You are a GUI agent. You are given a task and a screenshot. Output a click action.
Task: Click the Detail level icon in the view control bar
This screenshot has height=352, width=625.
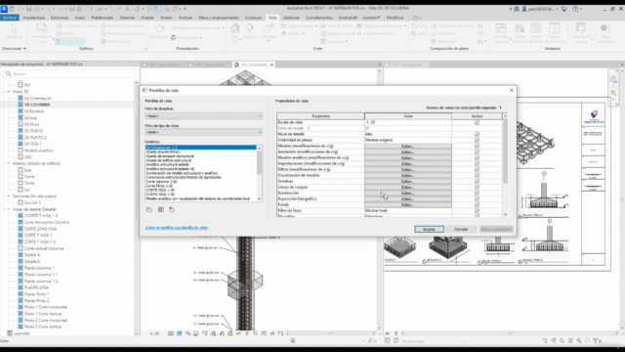pos(171,333)
